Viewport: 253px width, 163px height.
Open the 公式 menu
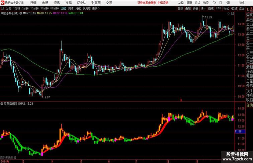197,3
